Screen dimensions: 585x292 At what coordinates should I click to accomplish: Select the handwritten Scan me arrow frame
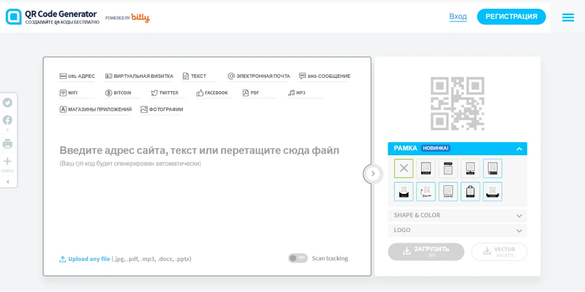tap(426, 192)
